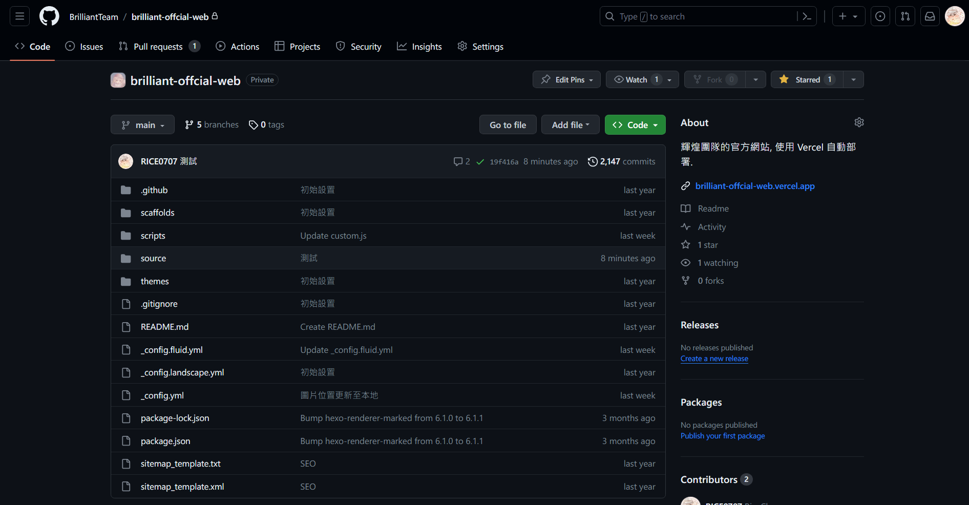Image resolution: width=969 pixels, height=505 pixels.
Task: Open the _config.fluid.yml file
Action: [172, 350]
